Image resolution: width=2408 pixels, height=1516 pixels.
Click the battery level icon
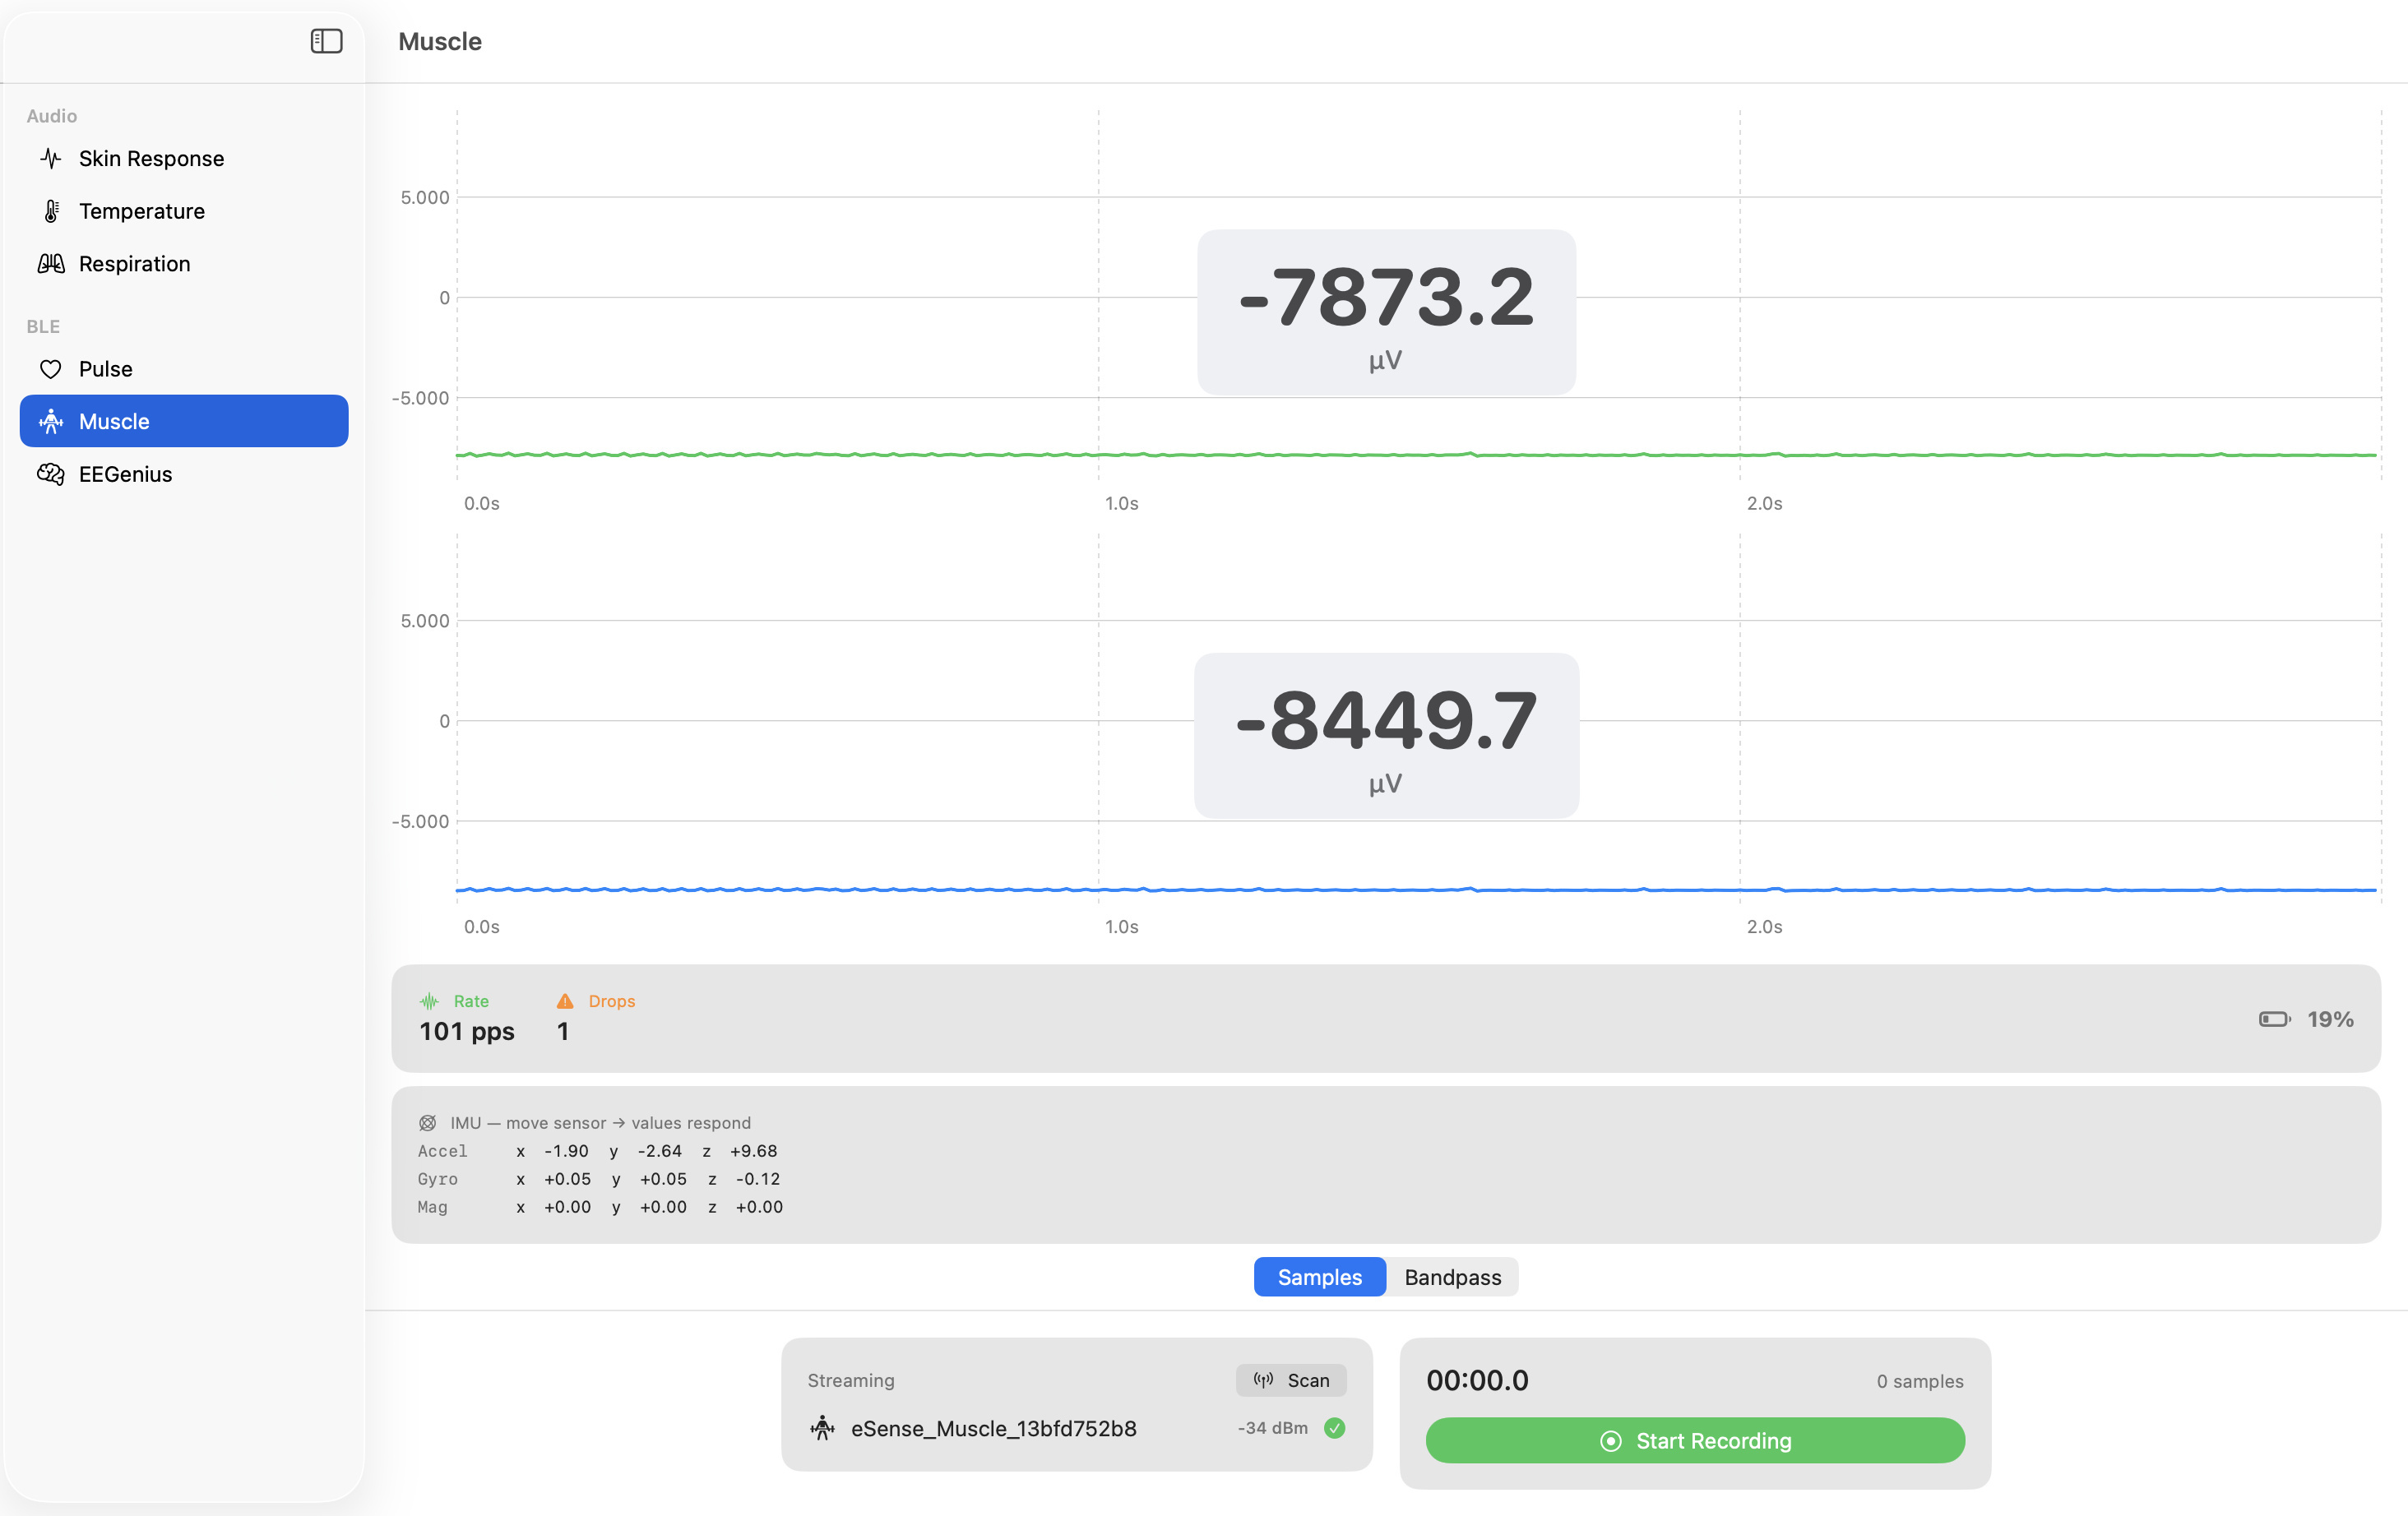pyautogui.click(x=2275, y=1019)
